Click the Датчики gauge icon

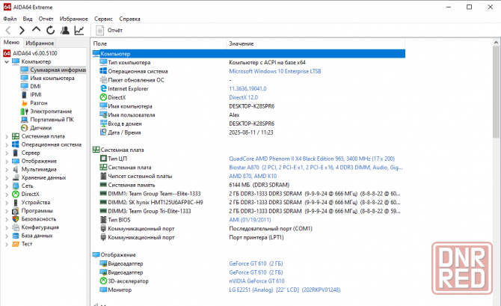(x=24, y=128)
